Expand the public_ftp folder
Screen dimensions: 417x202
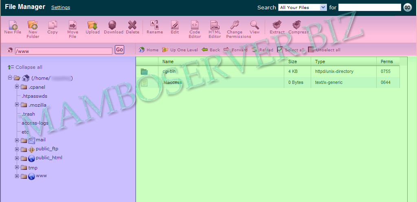(17, 149)
